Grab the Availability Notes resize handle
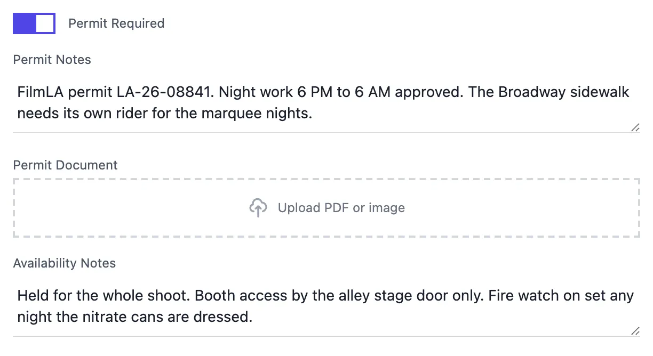The width and height of the screenshot is (653, 356). click(635, 331)
